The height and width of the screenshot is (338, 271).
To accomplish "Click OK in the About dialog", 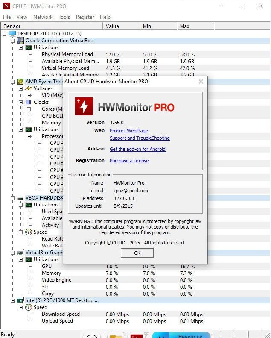I will coord(137,253).
